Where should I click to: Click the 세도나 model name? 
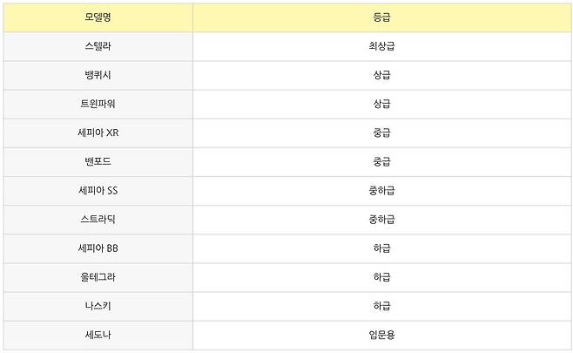point(98,334)
